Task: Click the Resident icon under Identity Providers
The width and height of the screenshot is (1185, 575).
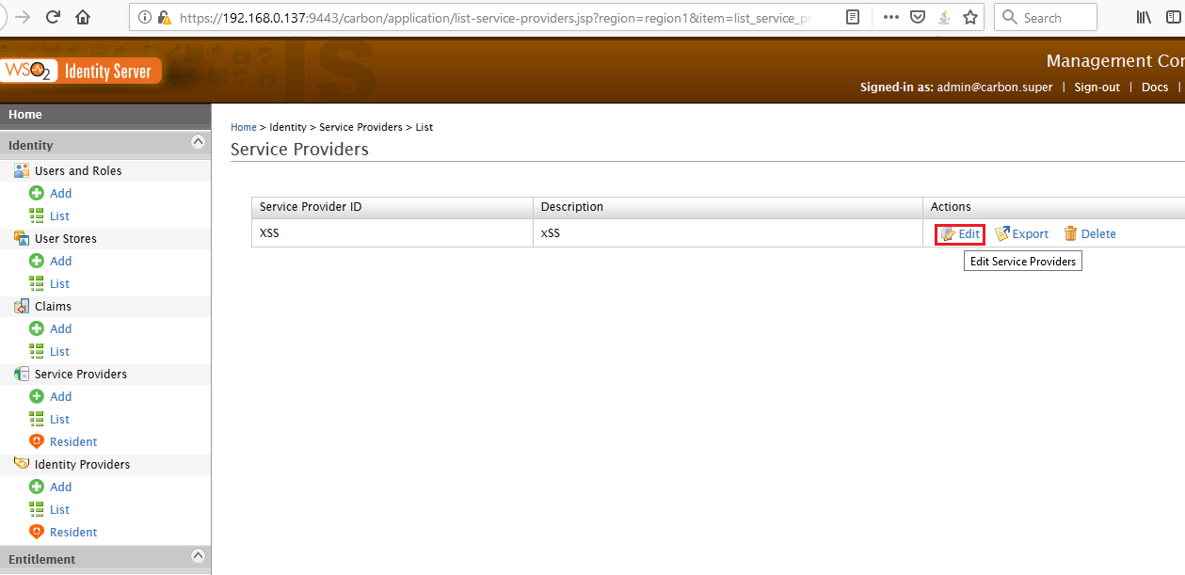Action: (x=36, y=532)
